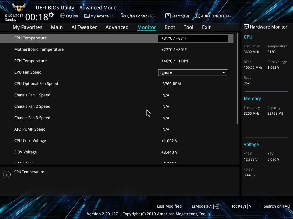Open MyFavorite(F3) list
This screenshot has width=293, height=219.
click(99, 16)
